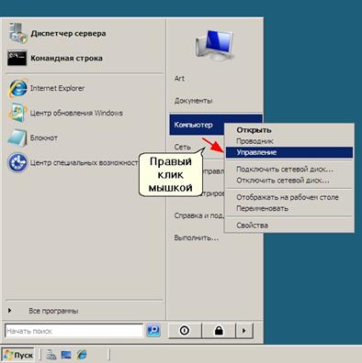Click Show Desktop icon in quick launch

(x=66, y=355)
